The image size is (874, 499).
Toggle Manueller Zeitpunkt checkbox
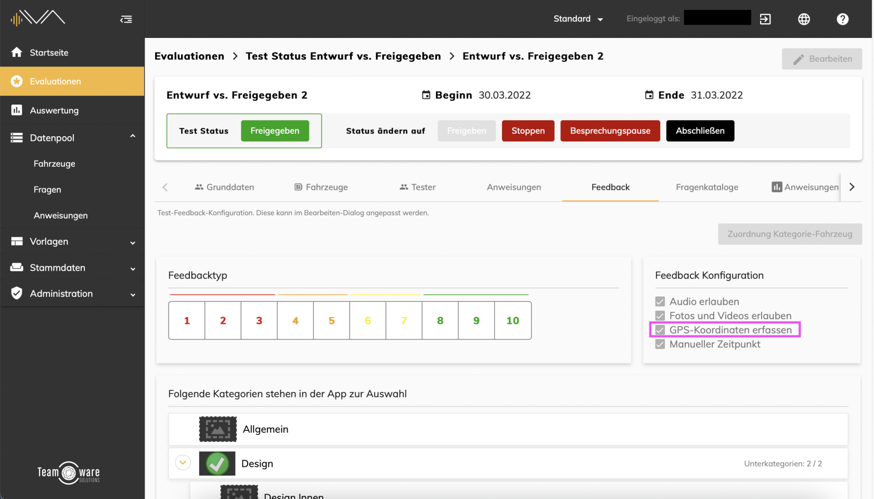click(x=660, y=344)
